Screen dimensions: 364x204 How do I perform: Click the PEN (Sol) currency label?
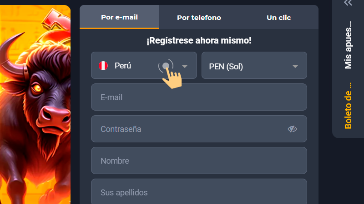(226, 67)
